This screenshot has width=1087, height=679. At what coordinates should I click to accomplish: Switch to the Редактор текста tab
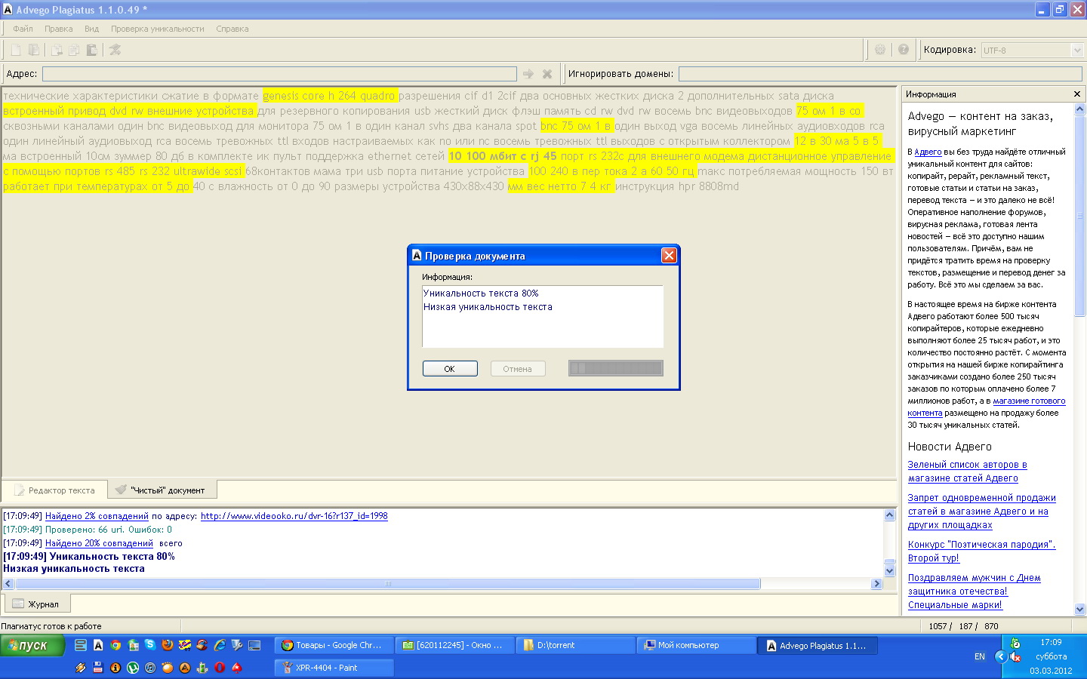[54, 490]
